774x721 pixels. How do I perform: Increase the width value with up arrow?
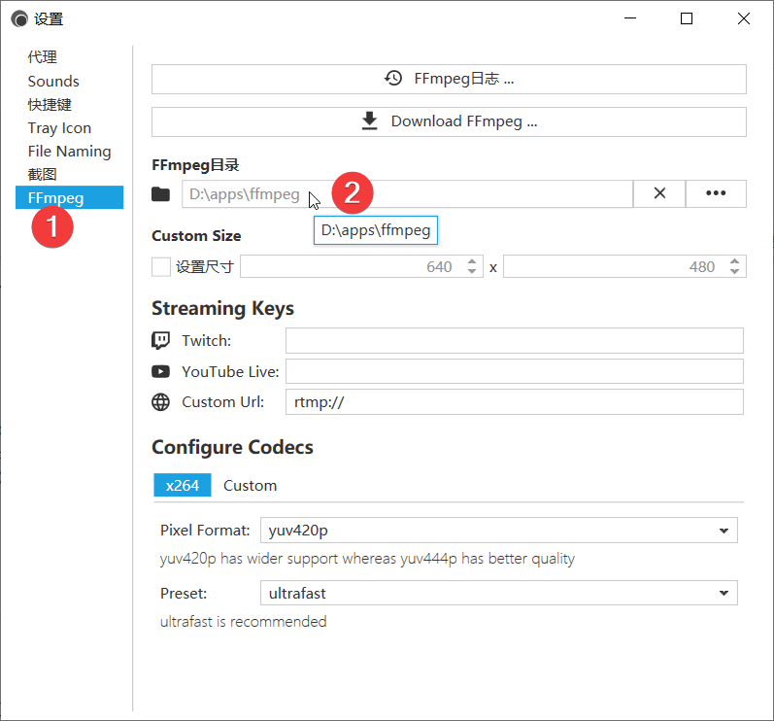(x=472, y=261)
